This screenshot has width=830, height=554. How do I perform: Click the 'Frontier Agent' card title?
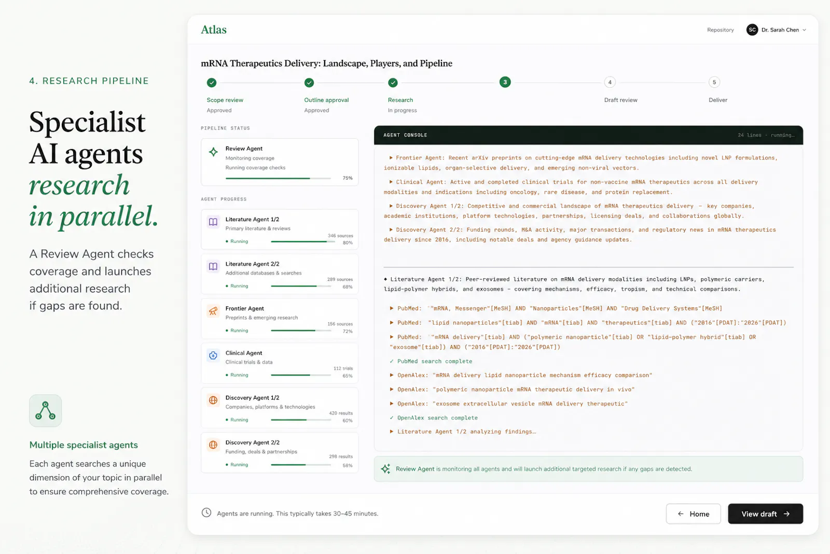coord(244,308)
